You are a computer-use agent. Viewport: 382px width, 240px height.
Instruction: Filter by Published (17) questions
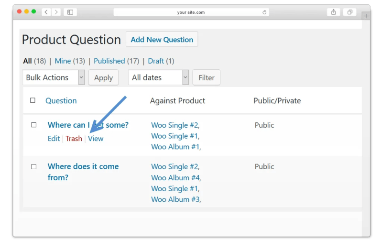(x=116, y=61)
